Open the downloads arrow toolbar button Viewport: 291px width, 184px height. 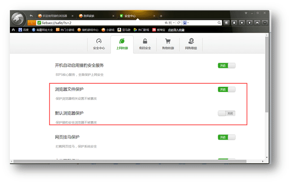point(249,23)
